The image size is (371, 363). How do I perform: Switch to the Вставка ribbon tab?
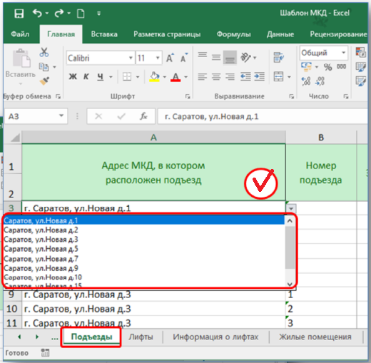pos(104,34)
